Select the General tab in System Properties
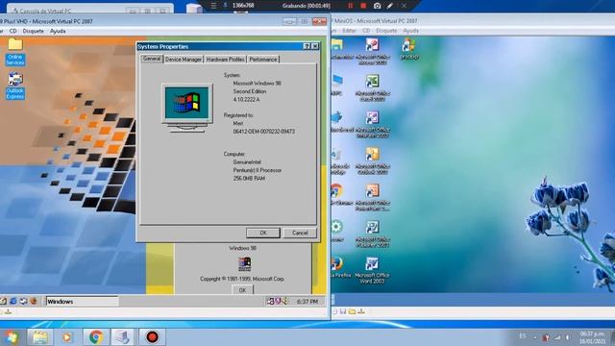 point(152,59)
